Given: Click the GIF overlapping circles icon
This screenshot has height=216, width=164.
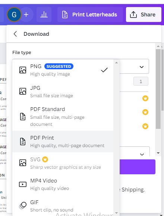Looking at the screenshot, I should pyautogui.click(x=23, y=206).
